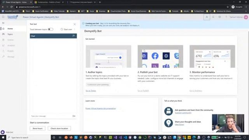Open notifications bell in header
Screen dimensions: 249x140
tap(213, 17)
